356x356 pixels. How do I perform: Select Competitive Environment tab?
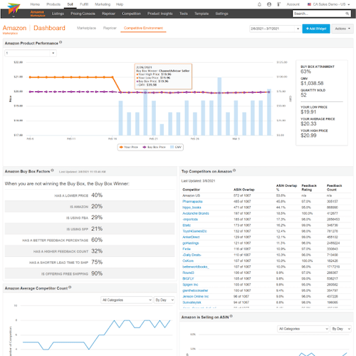click(x=143, y=28)
